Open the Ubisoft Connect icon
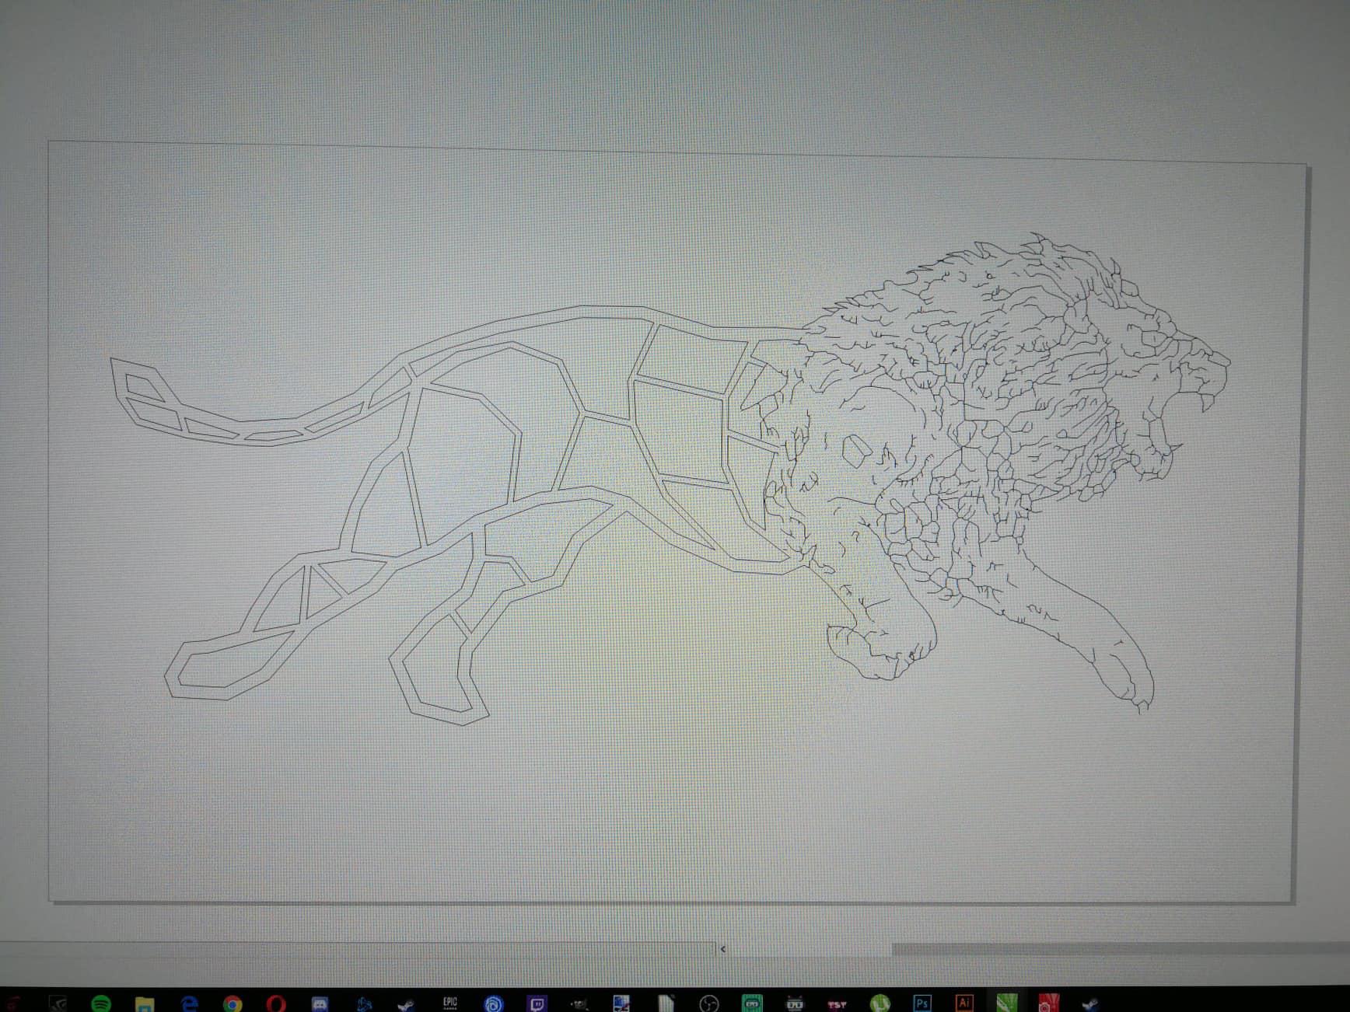 tap(493, 1003)
